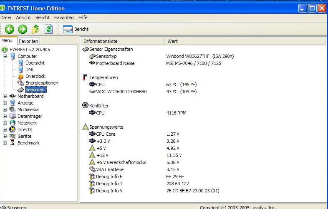The width and height of the screenshot is (328, 209).
Task: Click the Benchmark hourglass icon
Action: (13, 143)
